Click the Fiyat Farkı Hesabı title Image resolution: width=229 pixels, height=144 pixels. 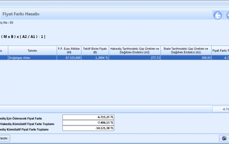[21, 14]
